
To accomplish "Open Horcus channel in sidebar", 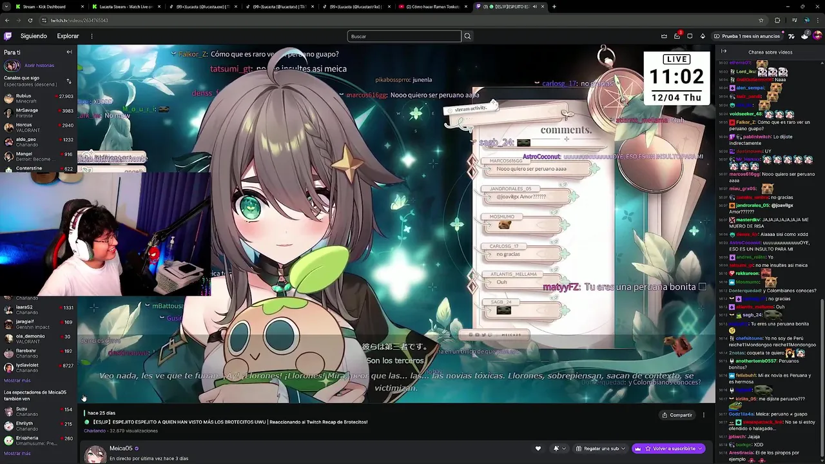I will click(x=39, y=128).
